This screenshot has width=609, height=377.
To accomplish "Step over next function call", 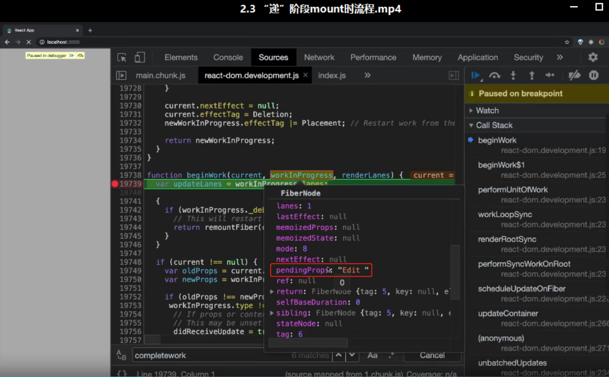I will pos(494,75).
